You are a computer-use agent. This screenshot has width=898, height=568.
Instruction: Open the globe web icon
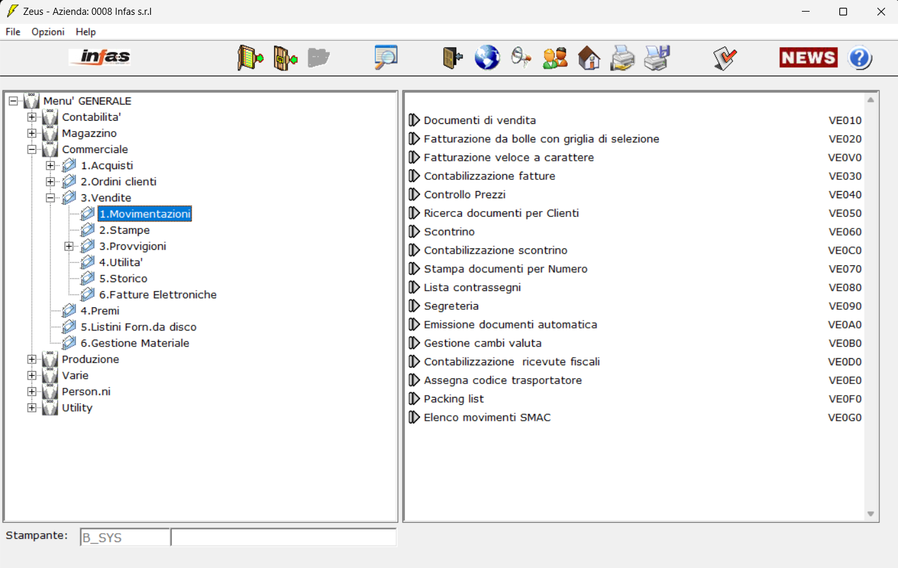(487, 57)
